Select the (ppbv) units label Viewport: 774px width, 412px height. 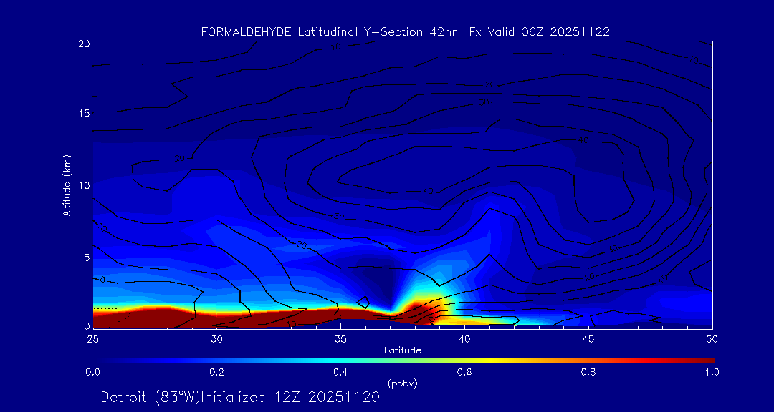pos(402,383)
